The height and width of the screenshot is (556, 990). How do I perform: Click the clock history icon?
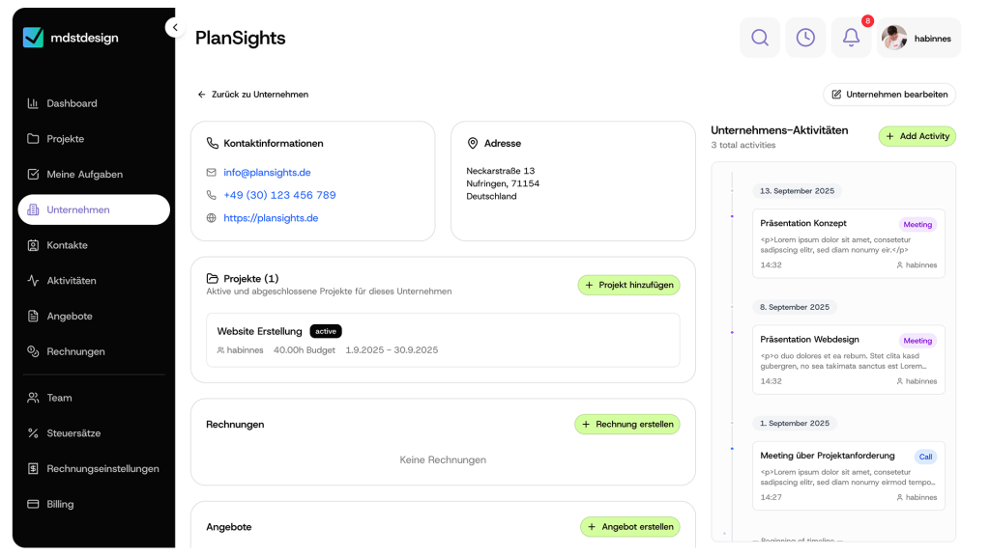pyautogui.click(x=805, y=38)
